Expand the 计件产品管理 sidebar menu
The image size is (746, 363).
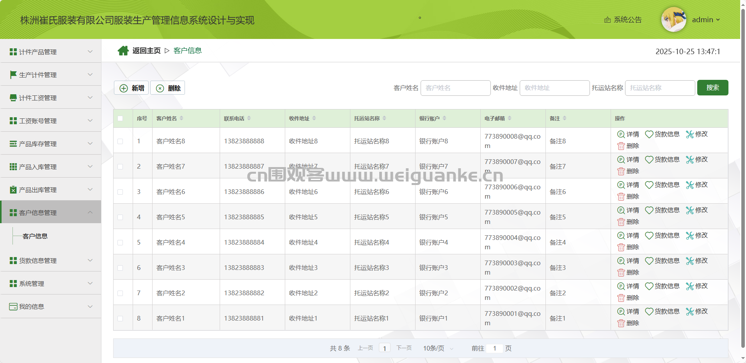[51, 52]
